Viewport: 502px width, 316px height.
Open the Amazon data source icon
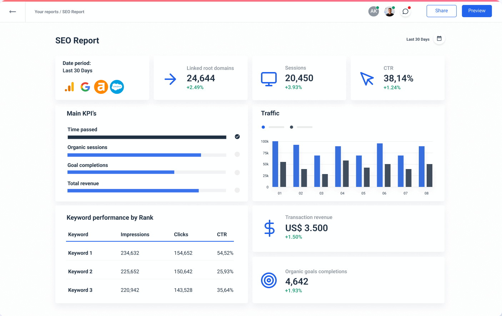(101, 87)
